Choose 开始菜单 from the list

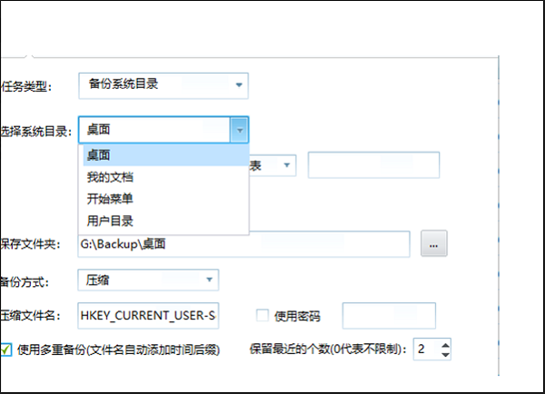[163, 198]
